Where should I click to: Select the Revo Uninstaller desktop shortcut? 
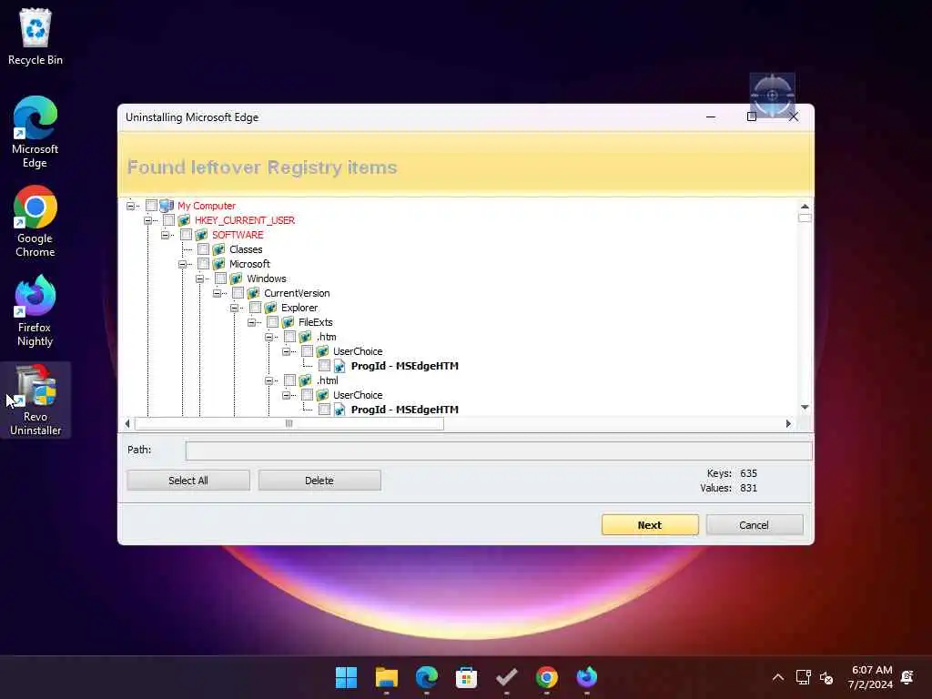tap(35, 400)
